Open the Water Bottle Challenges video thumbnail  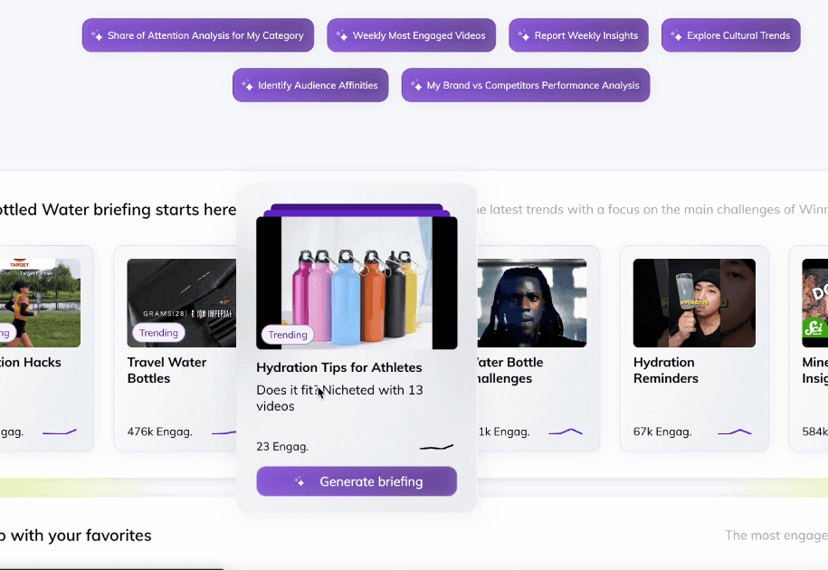[532, 302]
